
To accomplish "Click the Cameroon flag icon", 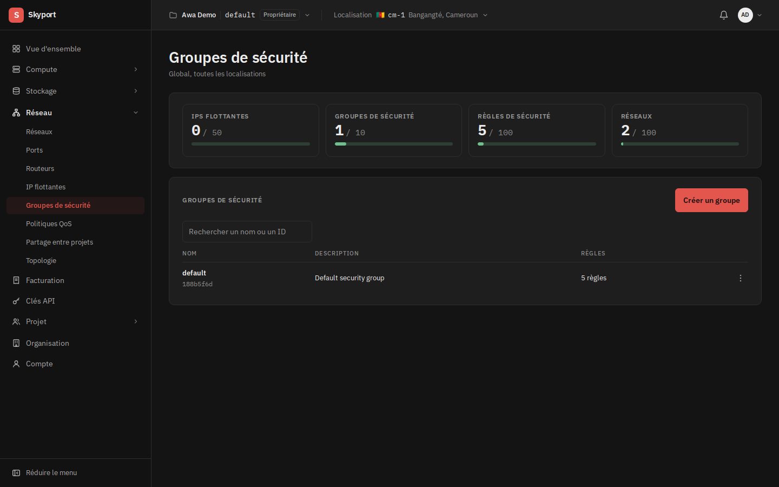I will tap(380, 15).
